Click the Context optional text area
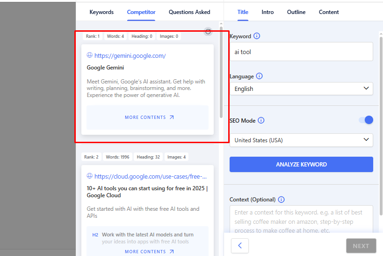Viewport: 383px width, 256px height. point(301,219)
